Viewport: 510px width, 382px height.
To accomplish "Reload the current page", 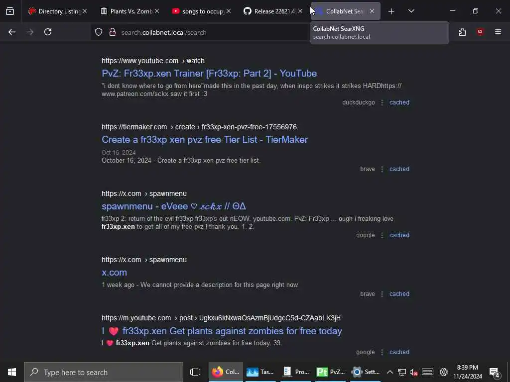I will coord(48,32).
